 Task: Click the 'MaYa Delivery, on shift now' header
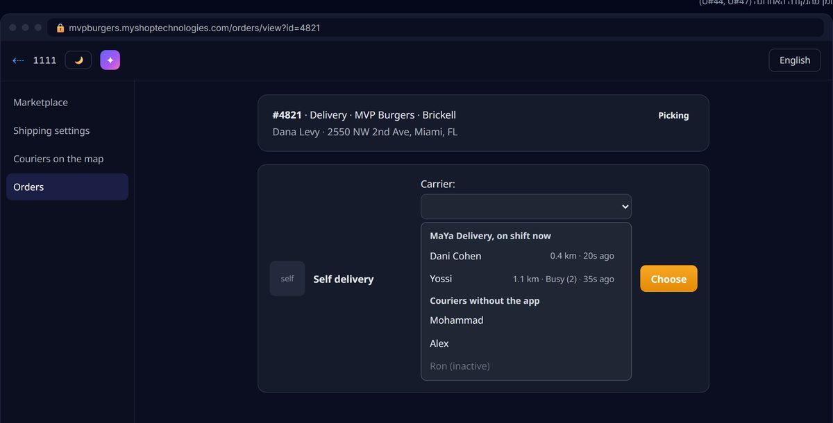coord(490,236)
